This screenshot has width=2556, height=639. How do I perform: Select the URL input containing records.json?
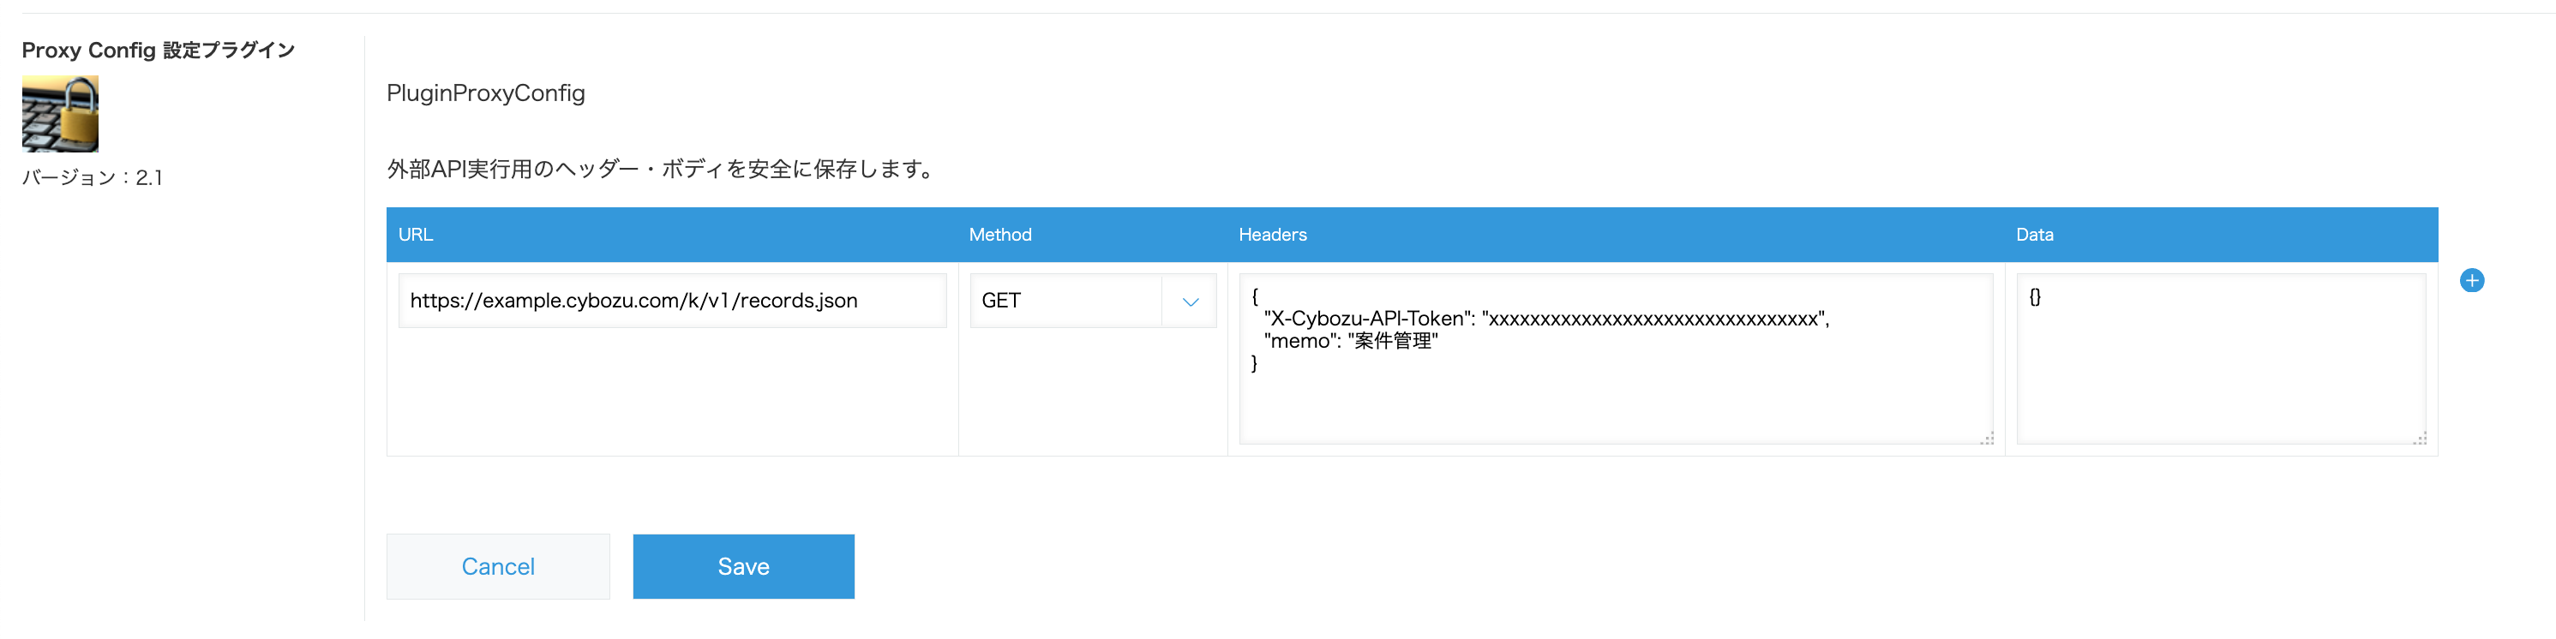tap(672, 301)
